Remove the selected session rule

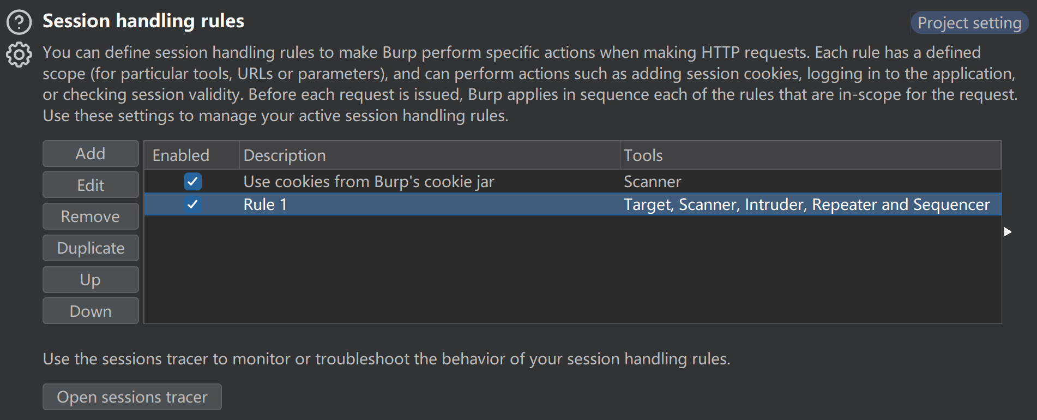91,217
